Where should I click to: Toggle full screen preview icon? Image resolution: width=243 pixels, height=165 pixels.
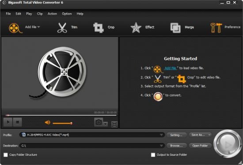pyautogui.click(x=114, y=124)
